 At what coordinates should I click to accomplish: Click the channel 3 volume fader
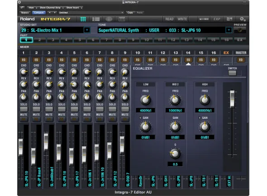[x=46, y=142]
